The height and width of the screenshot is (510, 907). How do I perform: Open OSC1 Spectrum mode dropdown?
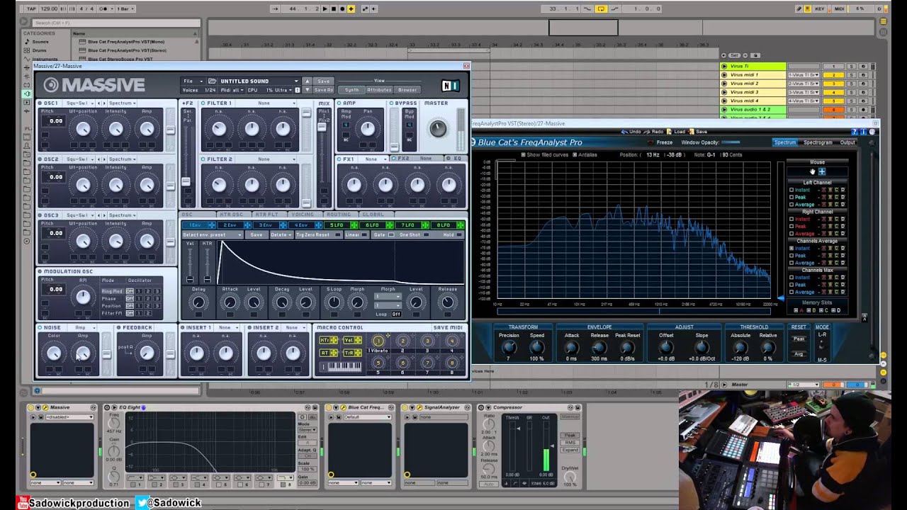point(121,103)
